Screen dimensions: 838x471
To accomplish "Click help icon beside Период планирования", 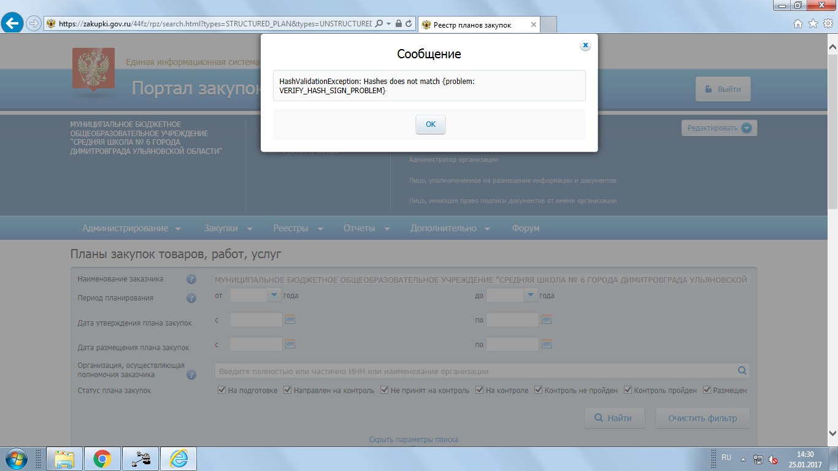I will pos(191,298).
